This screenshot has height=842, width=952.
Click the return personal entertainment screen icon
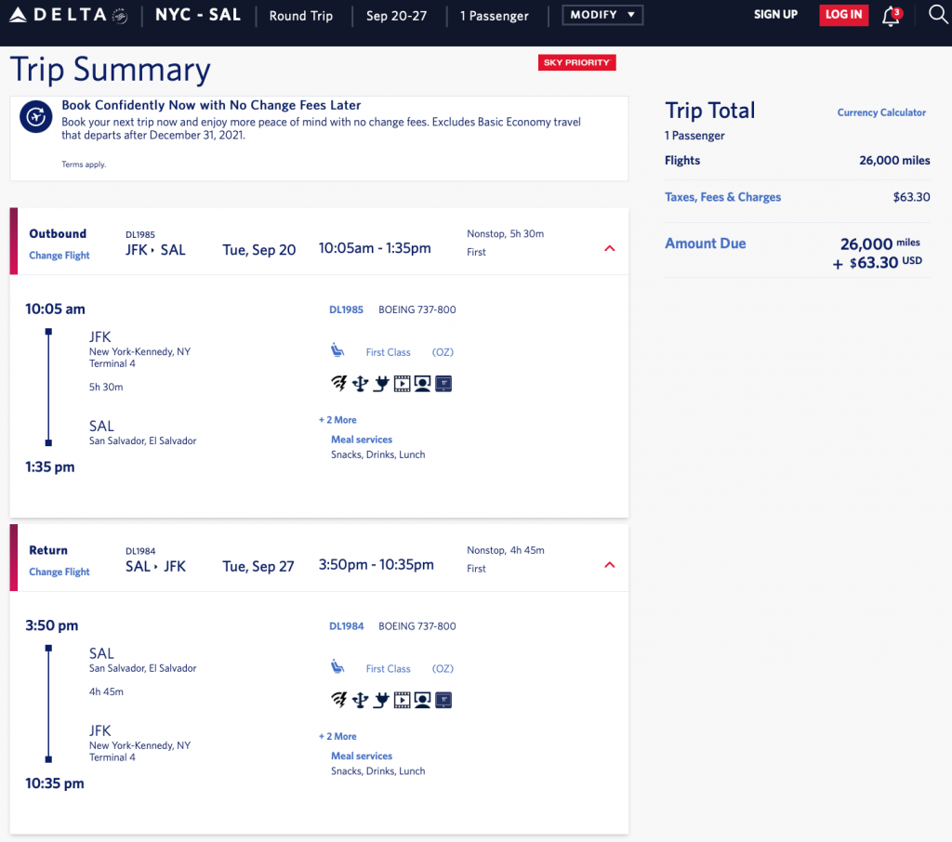(x=422, y=700)
